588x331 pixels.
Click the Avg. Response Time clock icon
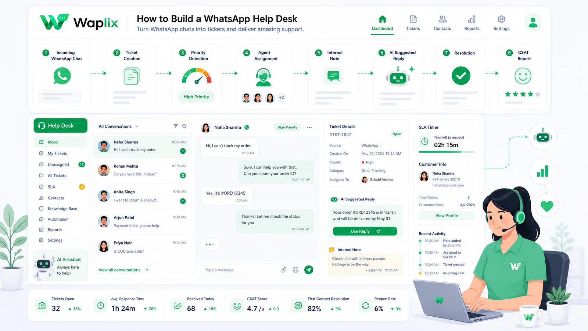pyautogui.click(x=101, y=305)
